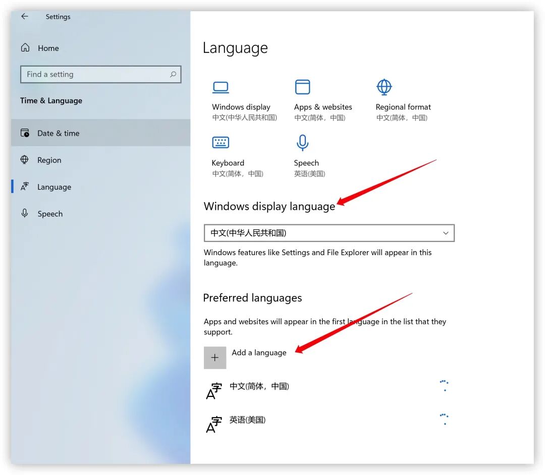The height and width of the screenshot is (475, 545).
Task: Open the Windows display language settings icon
Action: [x=221, y=86]
